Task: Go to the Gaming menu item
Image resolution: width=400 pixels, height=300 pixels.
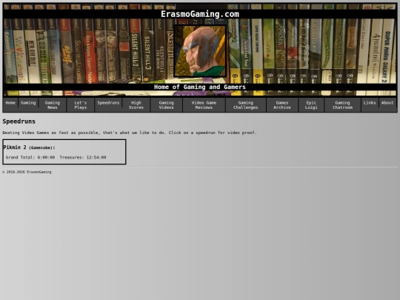Action: (28, 103)
